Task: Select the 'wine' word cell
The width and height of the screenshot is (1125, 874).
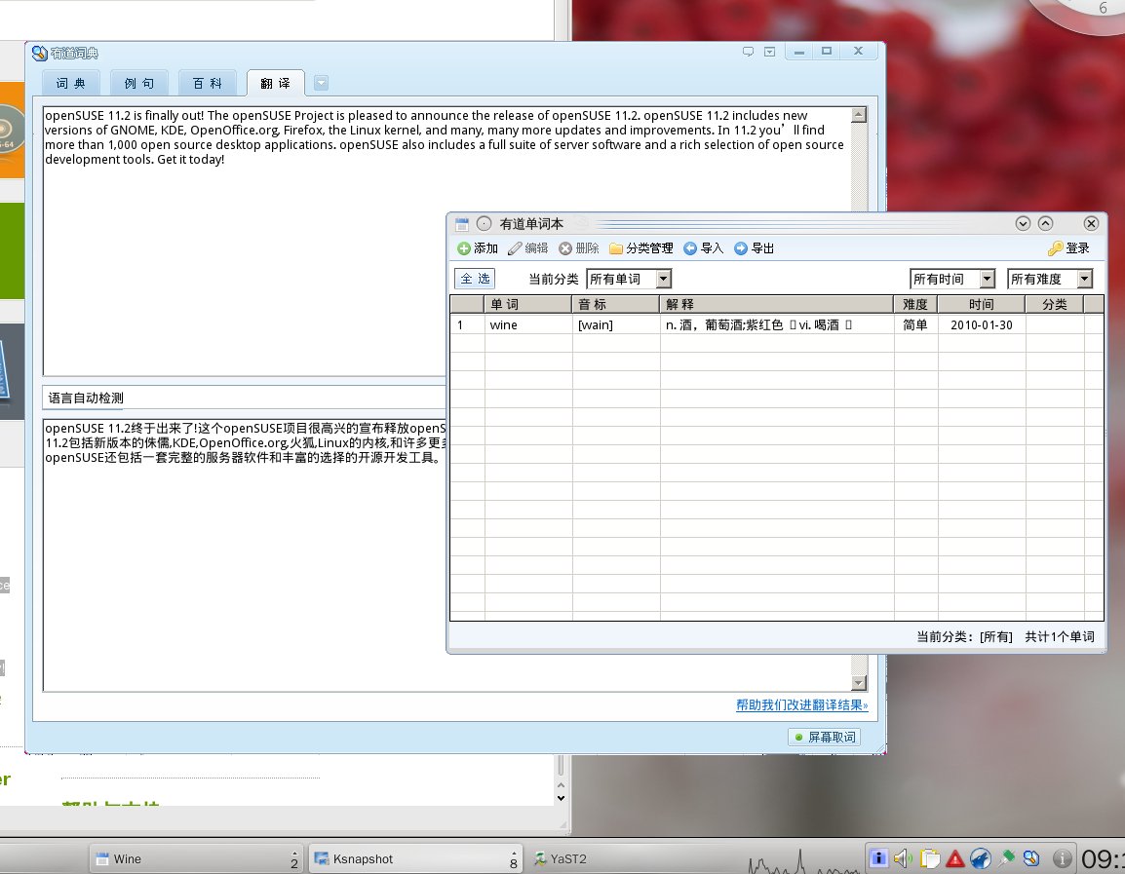Action: click(528, 324)
